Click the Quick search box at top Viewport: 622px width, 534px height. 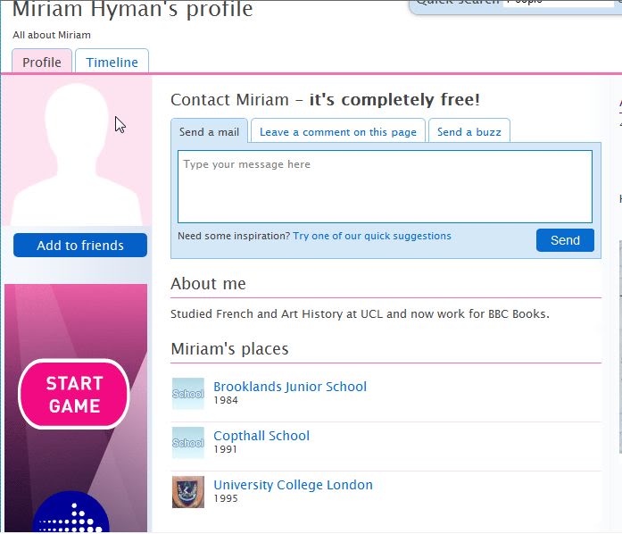560,4
